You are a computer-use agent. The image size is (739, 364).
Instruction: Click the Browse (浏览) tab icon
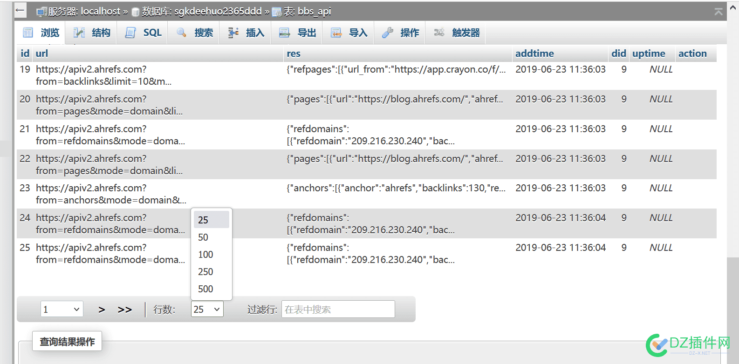tap(28, 33)
